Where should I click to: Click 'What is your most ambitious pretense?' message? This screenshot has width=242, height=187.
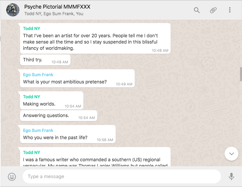(x=65, y=82)
